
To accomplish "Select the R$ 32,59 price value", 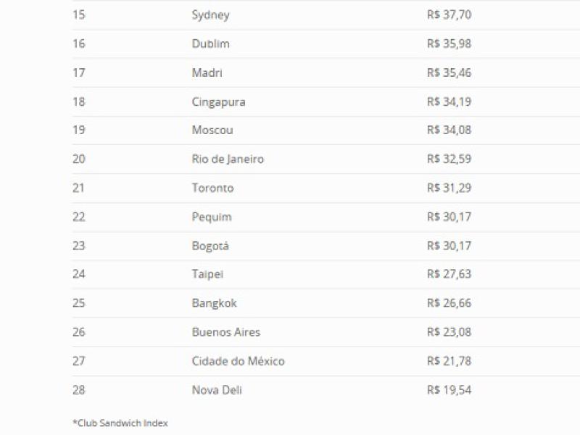I will pyautogui.click(x=449, y=159).
